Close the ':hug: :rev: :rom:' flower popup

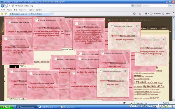[125, 71]
